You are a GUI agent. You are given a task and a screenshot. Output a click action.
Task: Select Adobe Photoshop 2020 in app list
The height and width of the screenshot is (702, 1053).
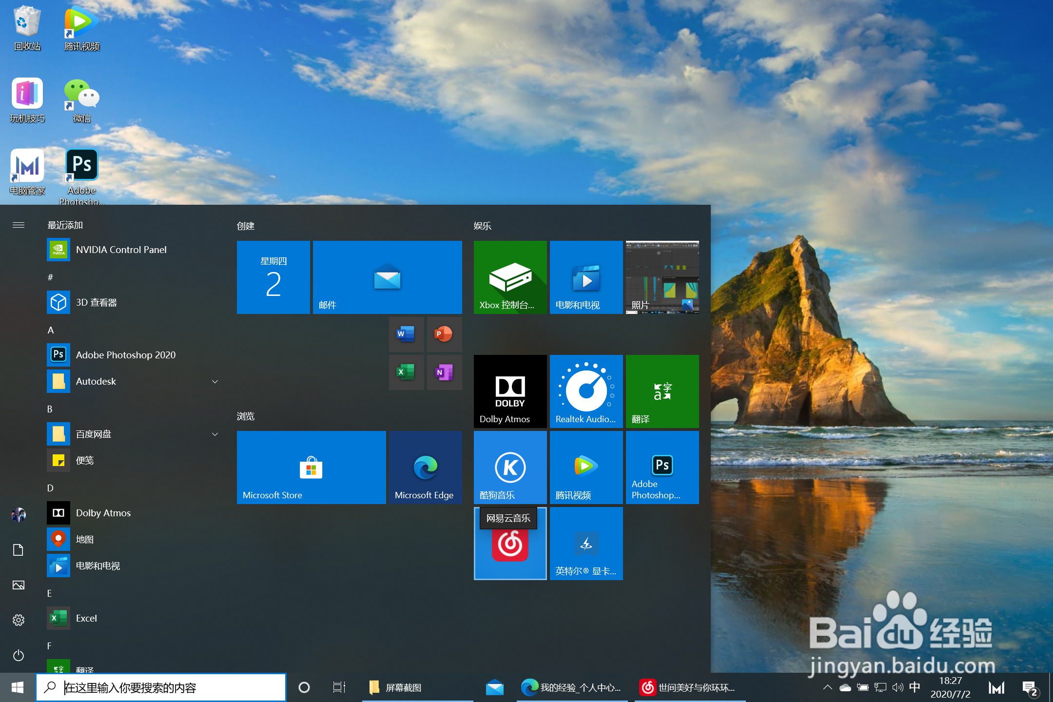tap(125, 355)
